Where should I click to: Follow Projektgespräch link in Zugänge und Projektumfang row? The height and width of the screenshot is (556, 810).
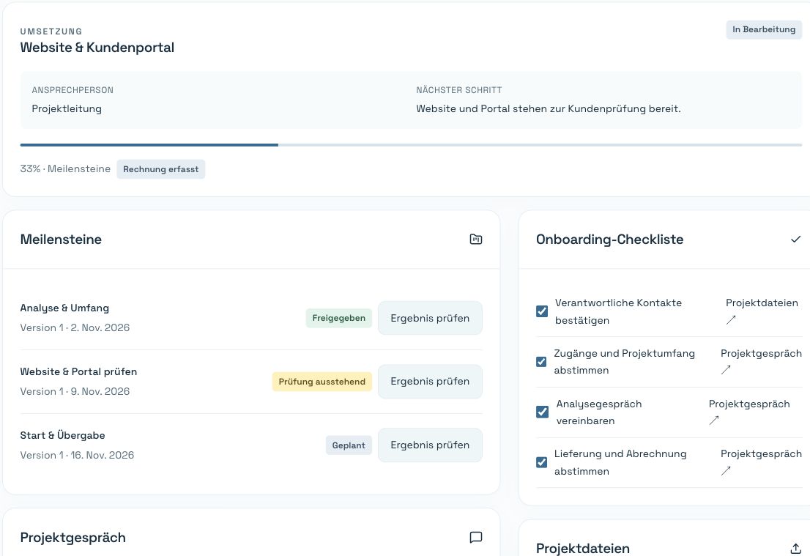761,361
